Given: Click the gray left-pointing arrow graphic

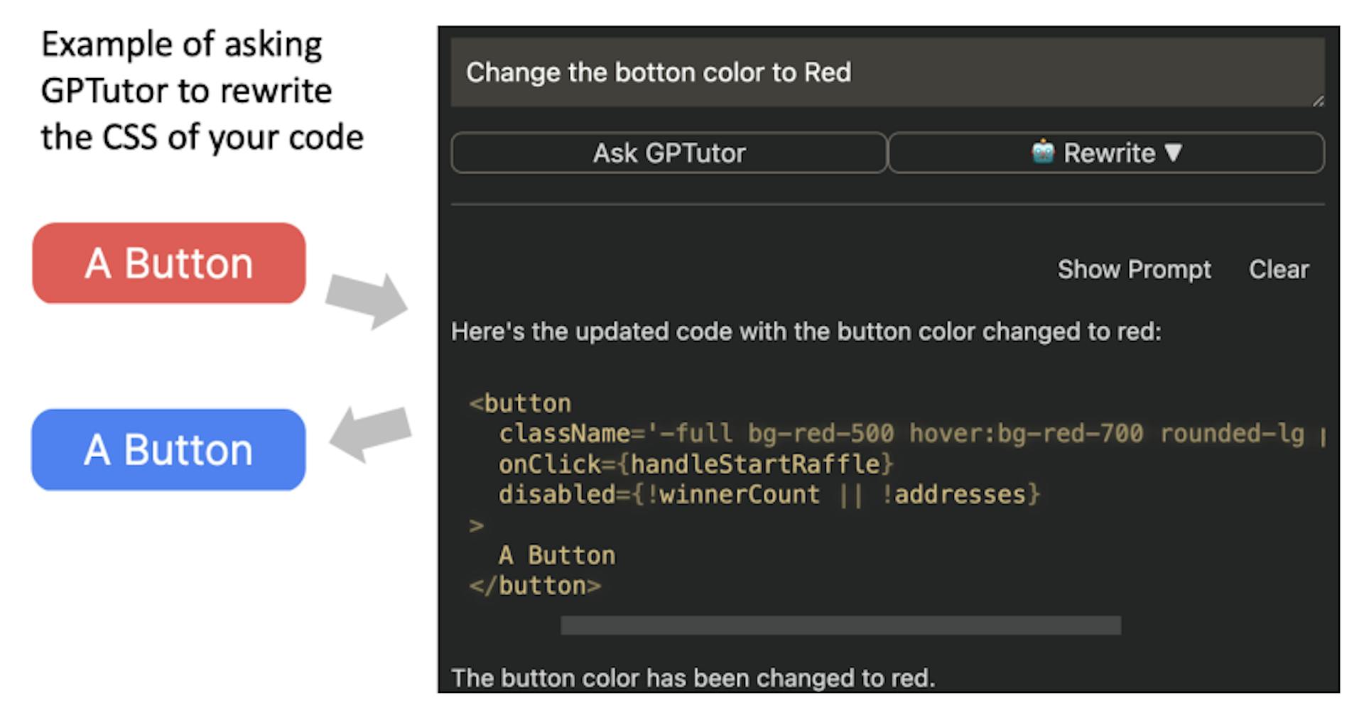Looking at the screenshot, I should [370, 433].
